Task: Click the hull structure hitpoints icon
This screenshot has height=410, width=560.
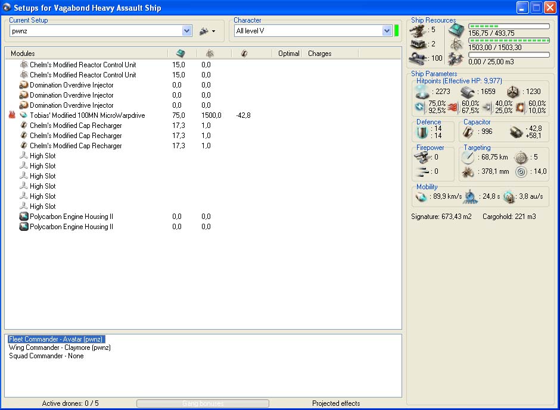Action: pyautogui.click(x=513, y=92)
